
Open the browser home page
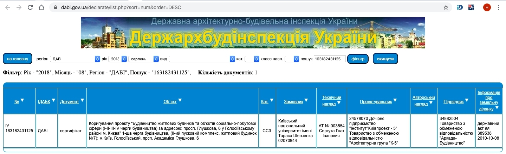pyautogui.click(x=41, y=7)
